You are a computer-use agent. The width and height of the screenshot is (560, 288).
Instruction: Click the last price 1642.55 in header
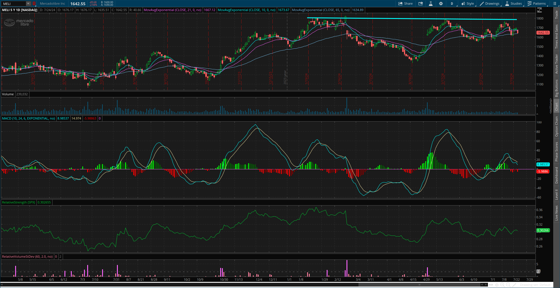pos(78,4)
